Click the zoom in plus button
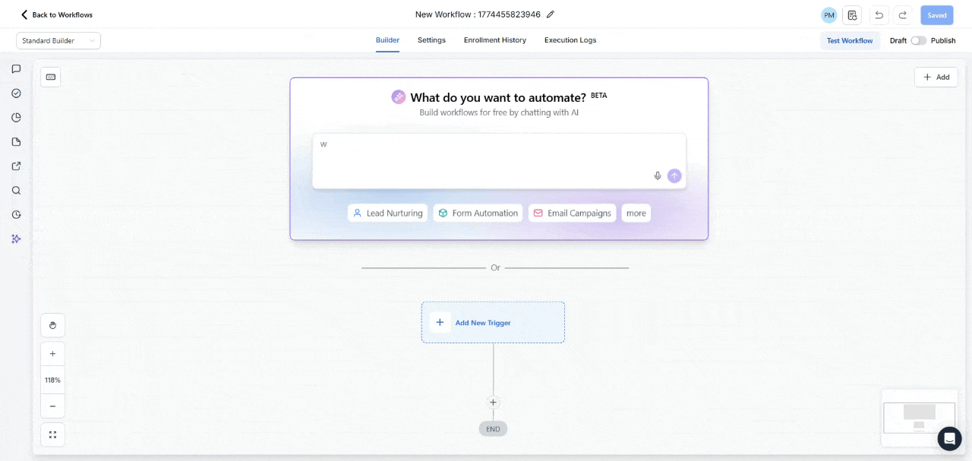The width and height of the screenshot is (972, 461). click(52, 354)
